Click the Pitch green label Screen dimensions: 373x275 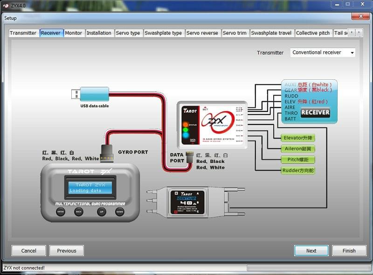pyautogui.click(x=298, y=160)
